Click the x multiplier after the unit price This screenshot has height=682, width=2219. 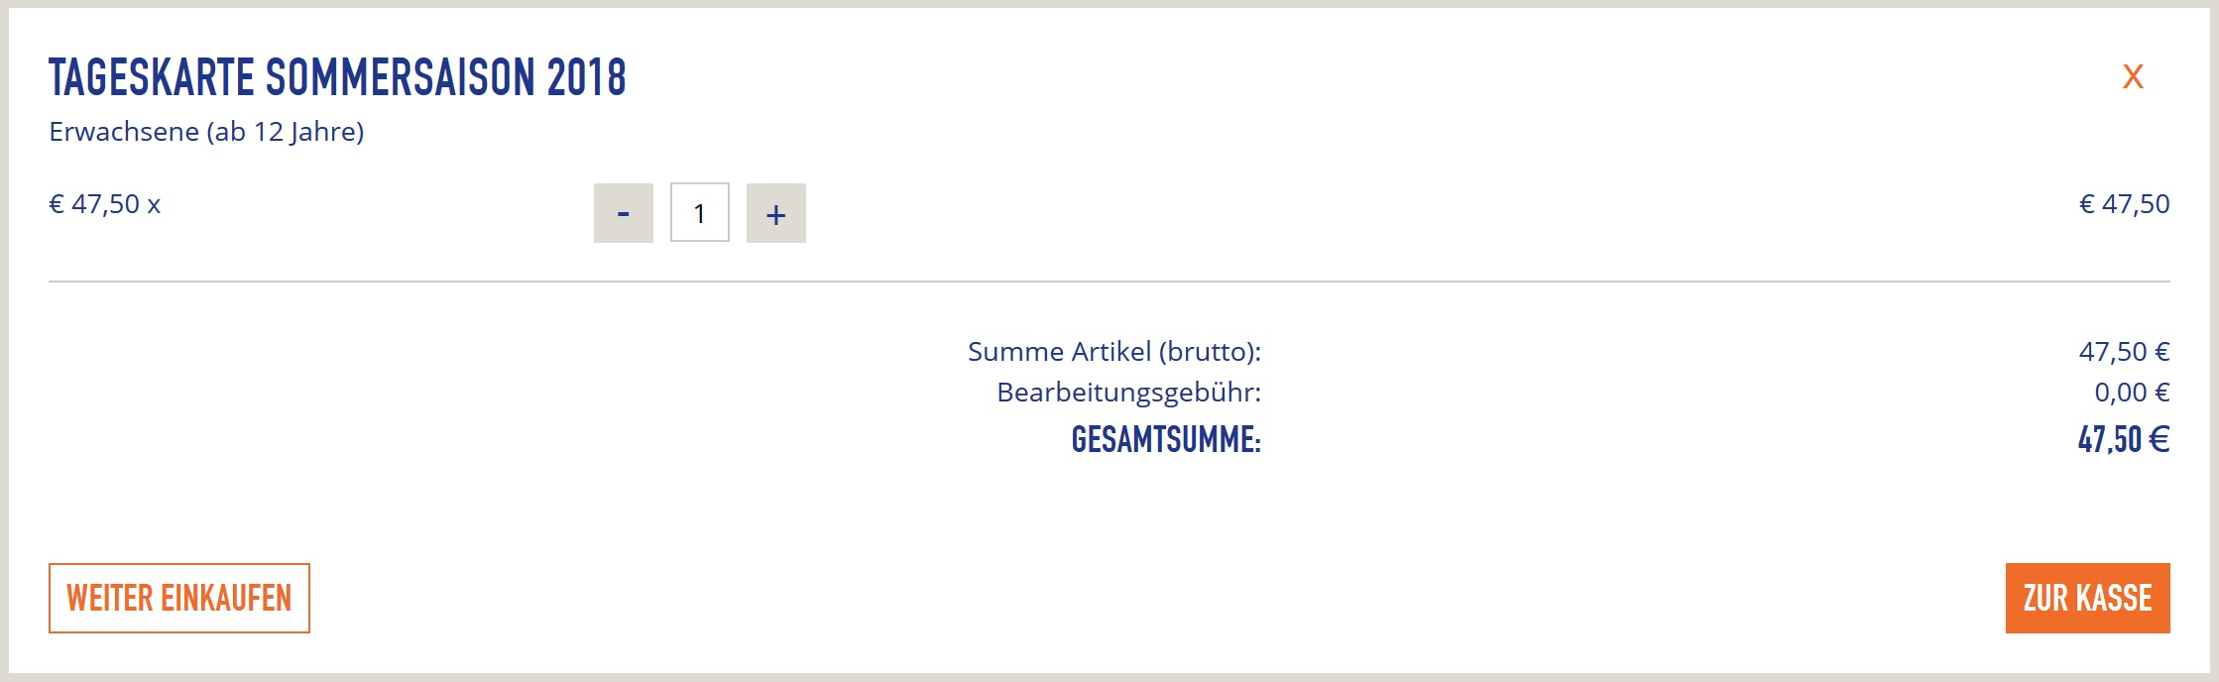(154, 205)
